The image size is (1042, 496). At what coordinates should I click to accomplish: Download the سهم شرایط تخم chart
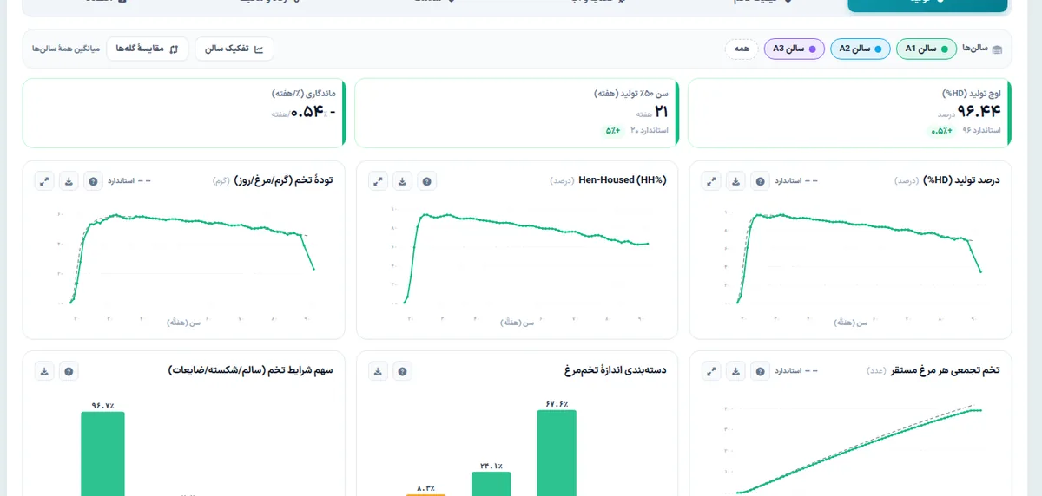coord(44,371)
